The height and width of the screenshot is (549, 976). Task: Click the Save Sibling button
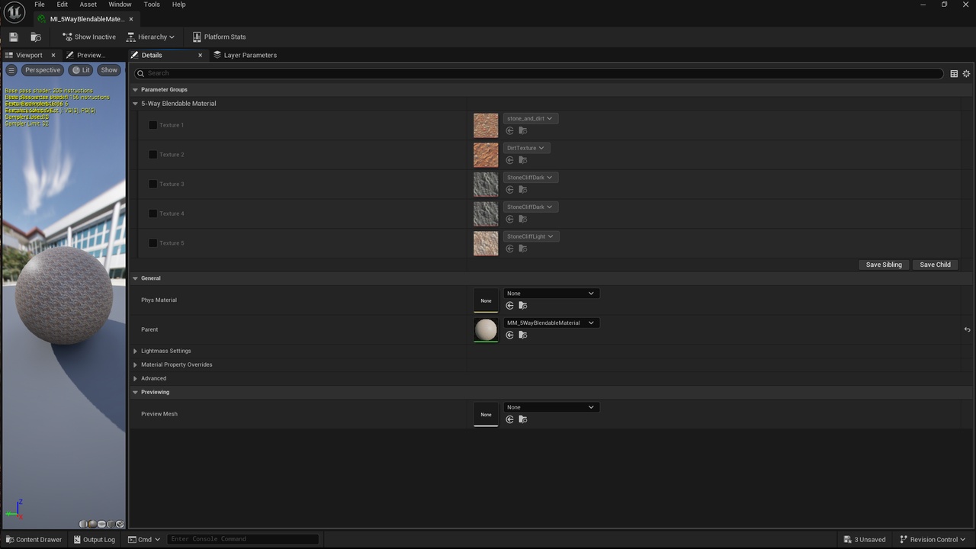[x=884, y=265]
